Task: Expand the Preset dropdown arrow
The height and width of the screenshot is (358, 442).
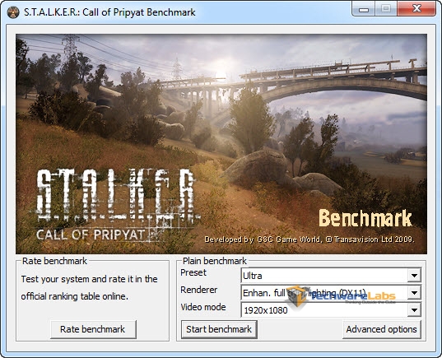Action: click(x=414, y=276)
